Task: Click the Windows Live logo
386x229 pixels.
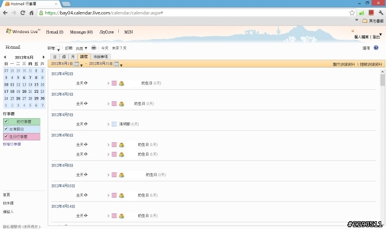Action: 23,31
